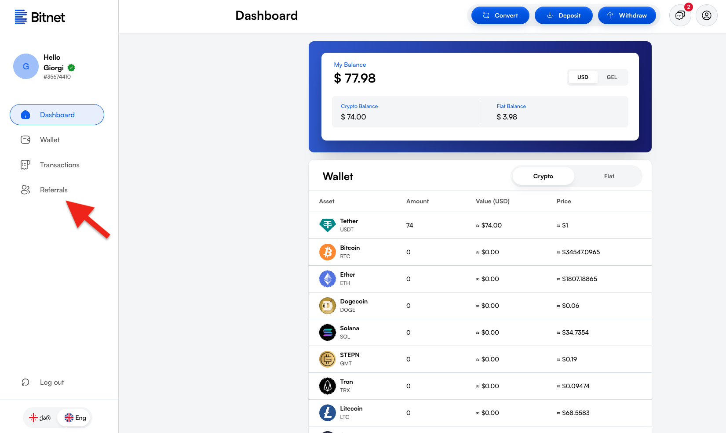This screenshot has width=726, height=433.
Task: Click the green verified badge next to Giorgi
Action: pos(71,68)
